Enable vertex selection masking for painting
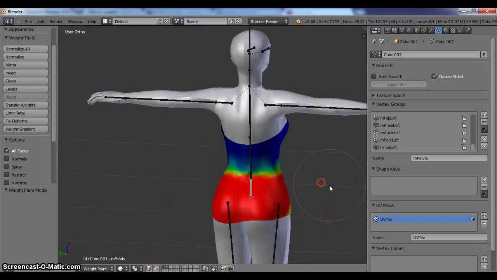Screen dimensions: 497x280 click(x=156, y=268)
